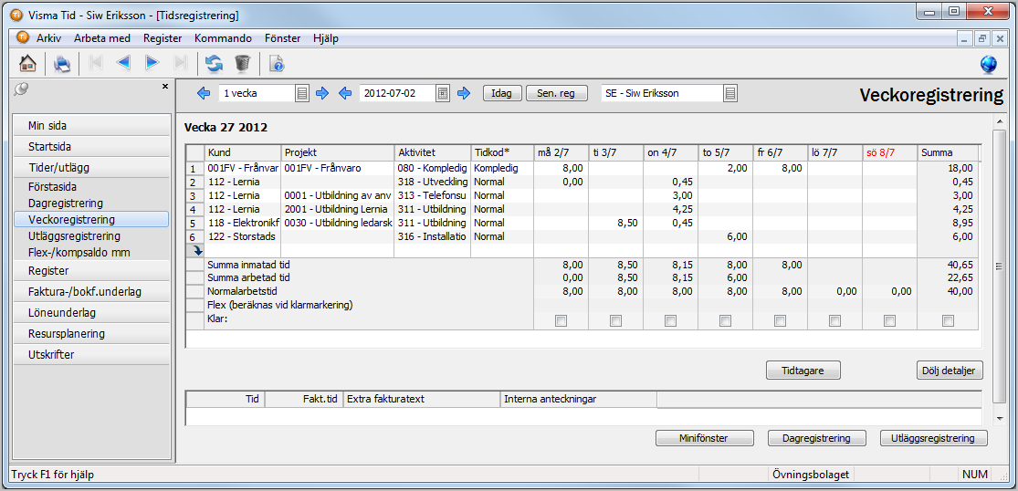
Task: Click the Sen. reg button
Action: (556, 93)
